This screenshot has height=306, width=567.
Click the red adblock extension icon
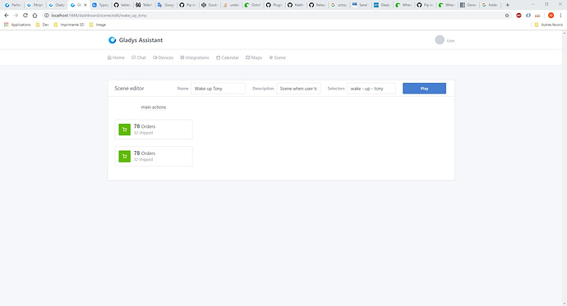click(x=519, y=16)
